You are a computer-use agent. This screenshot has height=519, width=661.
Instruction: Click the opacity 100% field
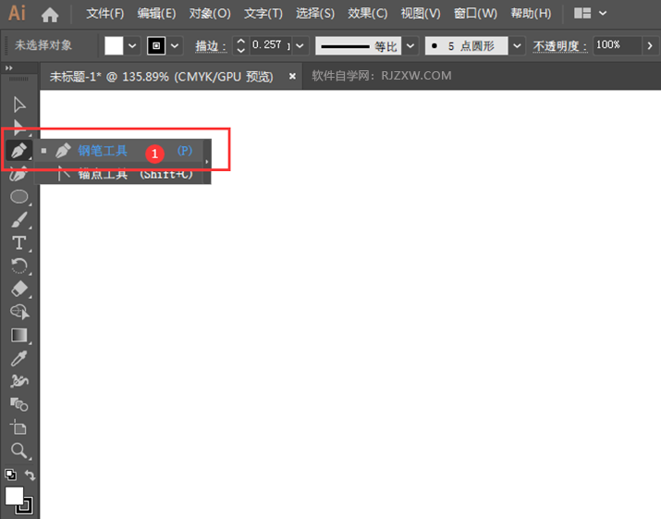(618, 45)
